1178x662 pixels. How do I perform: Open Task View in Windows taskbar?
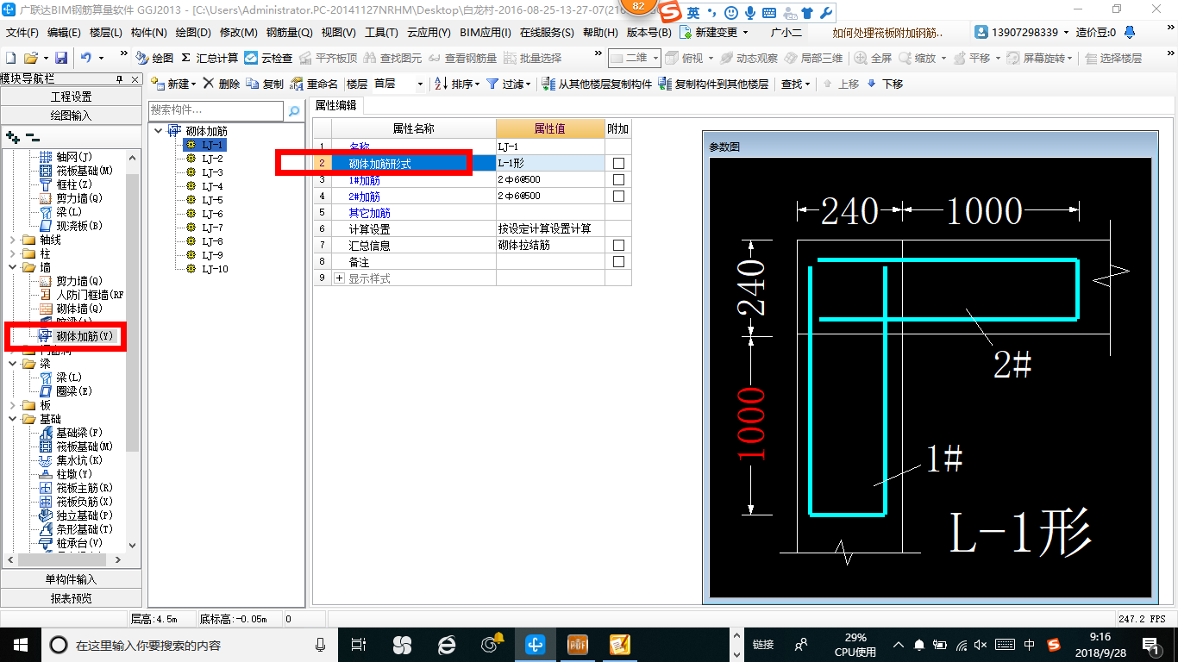pyautogui.click(x=360, y=645)
